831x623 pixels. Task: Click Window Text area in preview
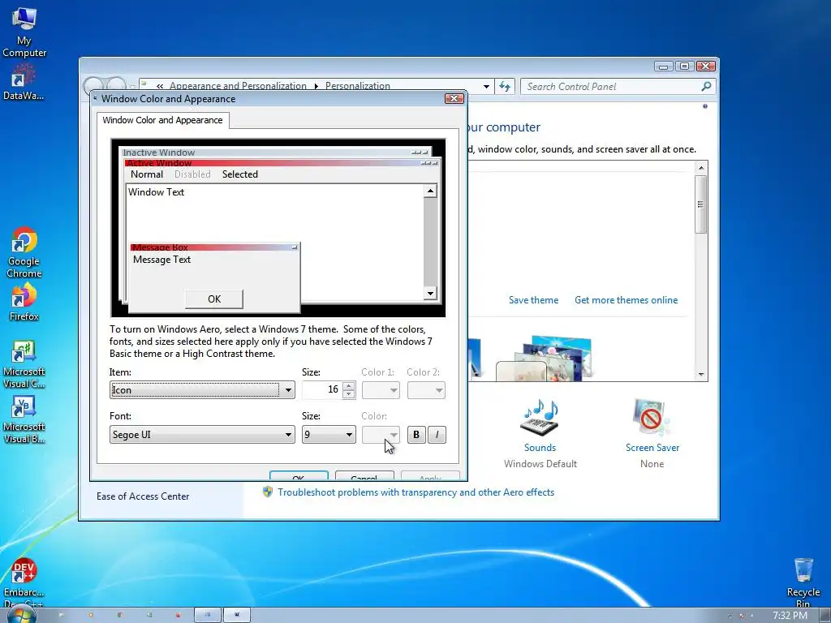pyautogui.click(x=274, y=242)
